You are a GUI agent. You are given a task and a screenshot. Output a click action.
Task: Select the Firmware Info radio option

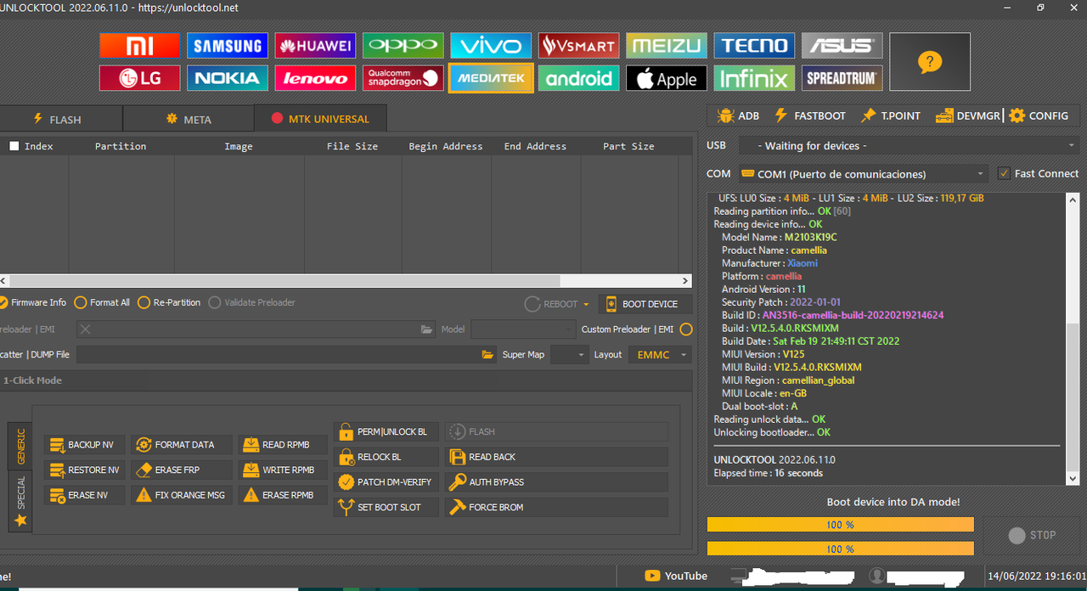pos(33,302)
